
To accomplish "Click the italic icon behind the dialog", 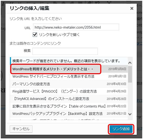I will [3, 4].
